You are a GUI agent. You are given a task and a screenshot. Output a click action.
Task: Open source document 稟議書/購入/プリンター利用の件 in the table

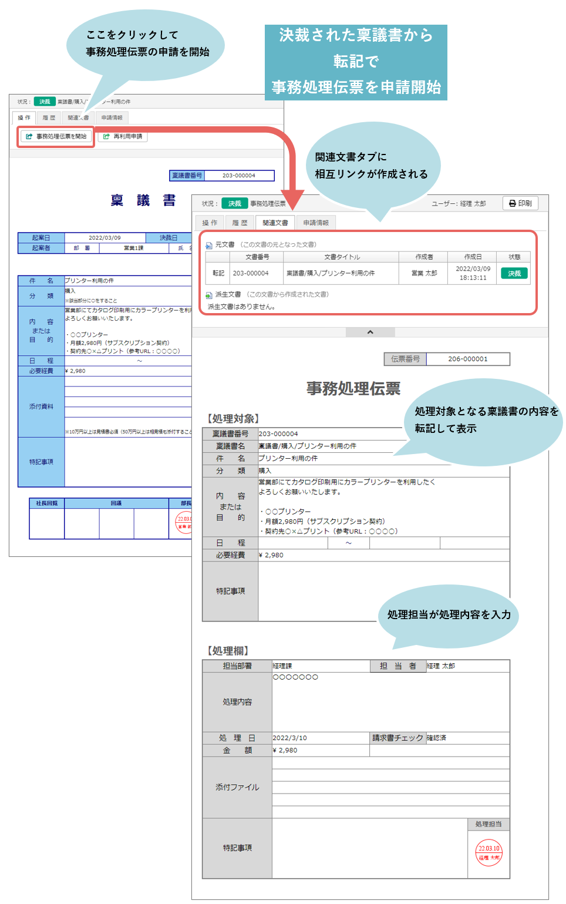pyautogui.click(x=331, y=274)
